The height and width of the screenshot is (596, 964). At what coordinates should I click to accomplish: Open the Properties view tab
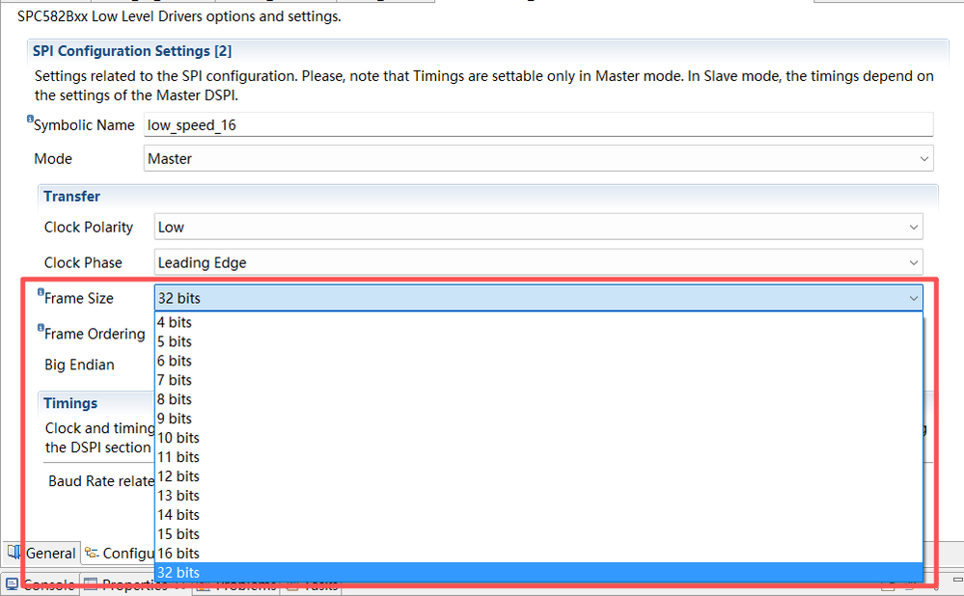(135, 584)
